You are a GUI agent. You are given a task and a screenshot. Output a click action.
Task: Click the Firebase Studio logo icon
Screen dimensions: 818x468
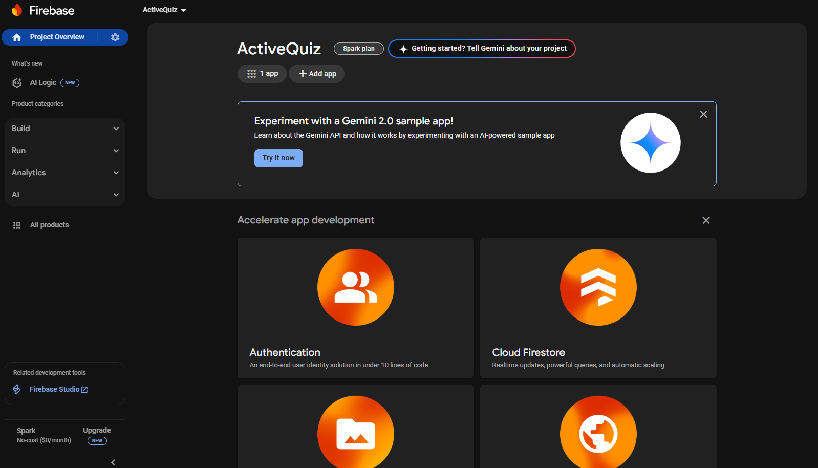click(x=17, y=389)
